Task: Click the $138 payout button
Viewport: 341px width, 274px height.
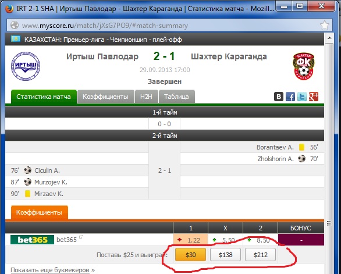Action: pos(225,255)
